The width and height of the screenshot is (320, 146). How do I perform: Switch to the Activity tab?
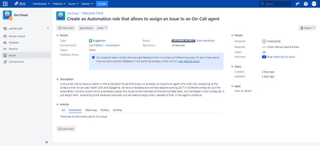[117, 110]
